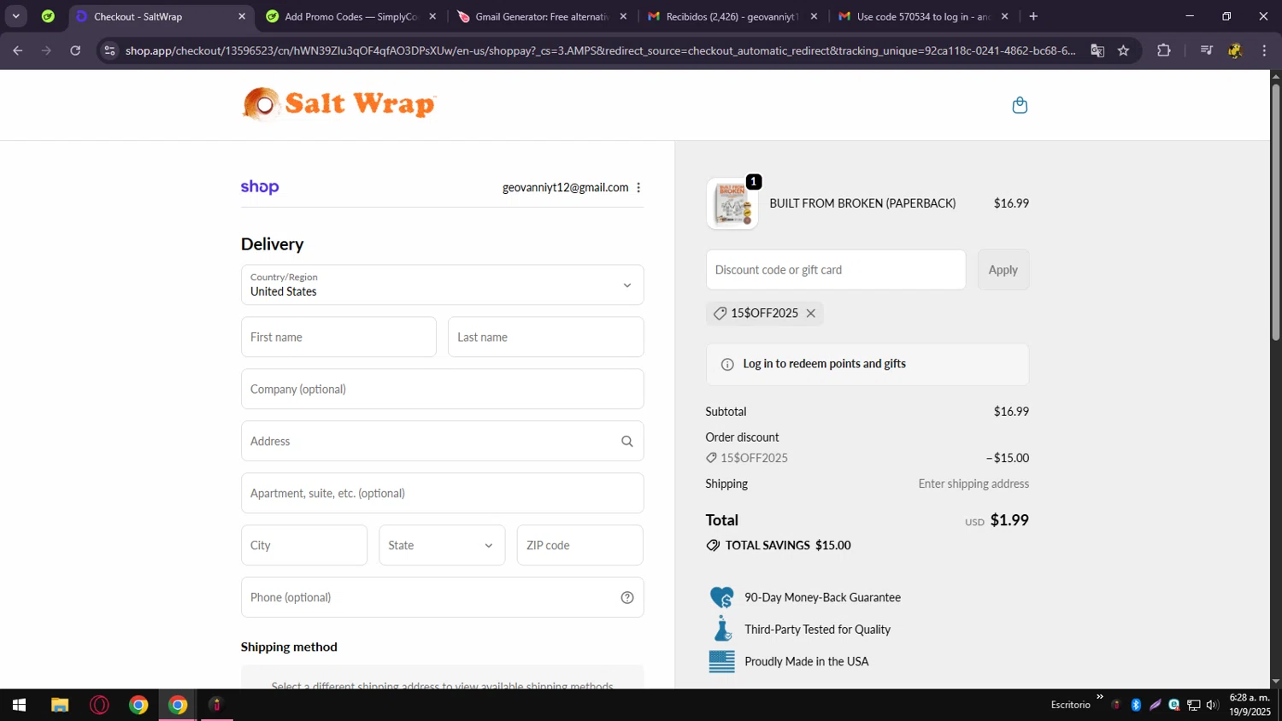Focus the Phone (optional) field
1282x721 pixels.
[x=443, y=598]
